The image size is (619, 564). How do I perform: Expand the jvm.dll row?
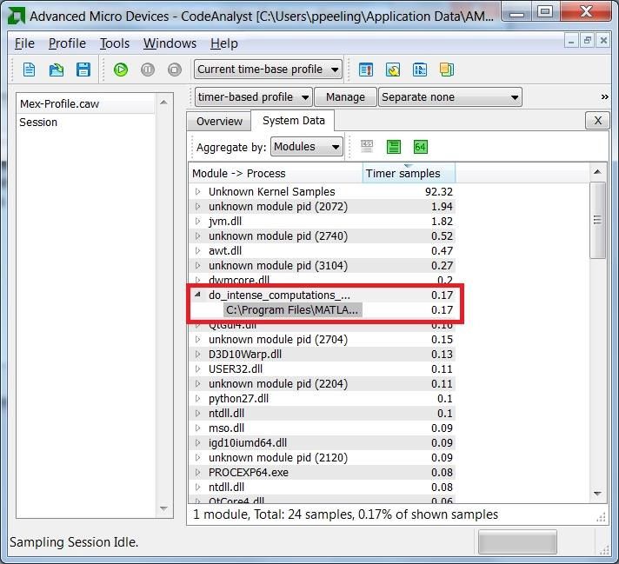coord(197,221)
